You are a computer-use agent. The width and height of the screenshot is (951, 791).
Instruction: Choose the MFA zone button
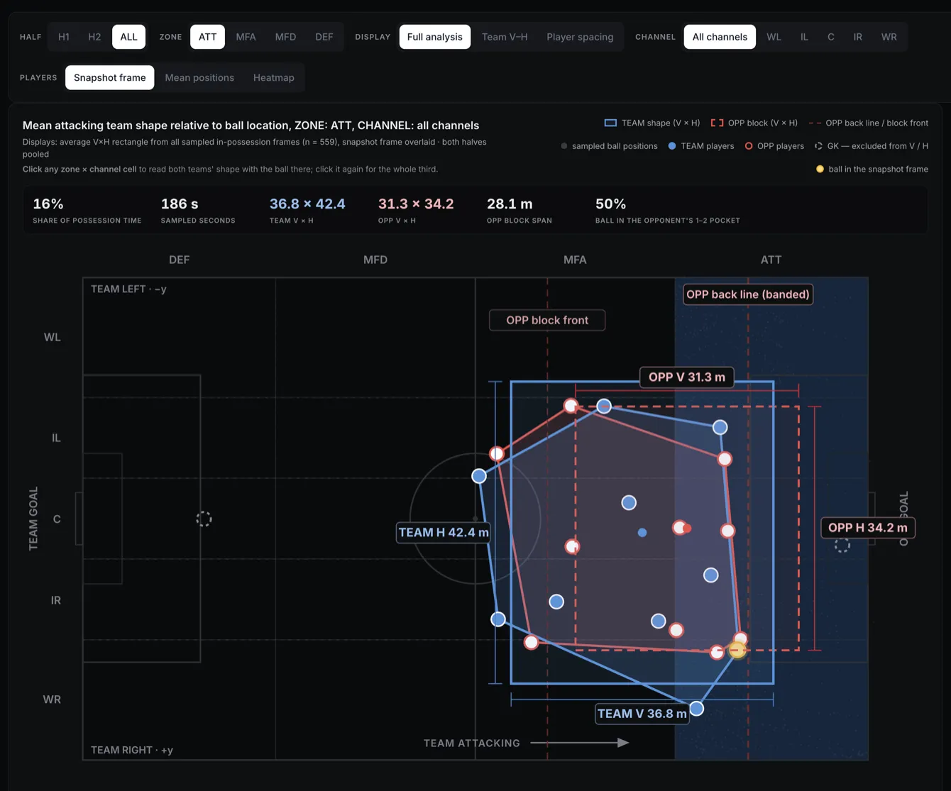tap(246, 37)
